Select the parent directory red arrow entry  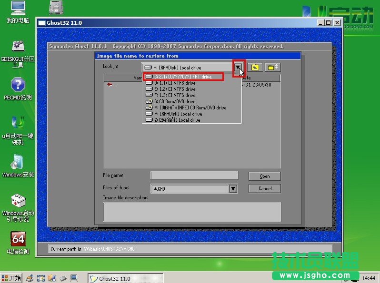[x=110, y=85]
